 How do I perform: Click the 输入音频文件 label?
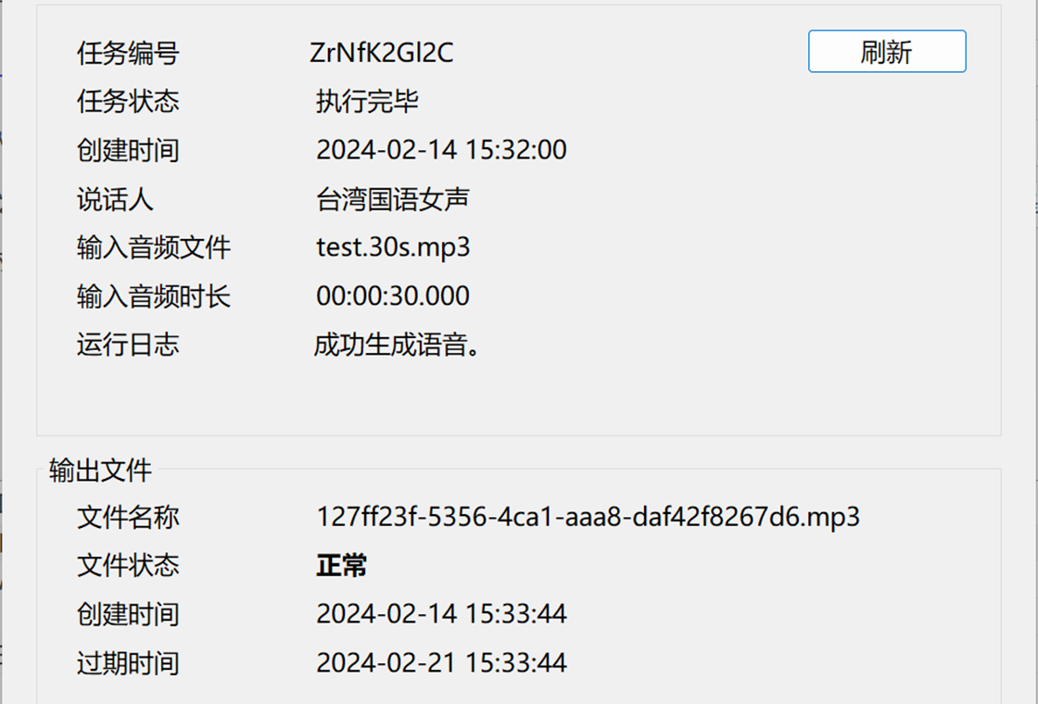click(154, 247)
